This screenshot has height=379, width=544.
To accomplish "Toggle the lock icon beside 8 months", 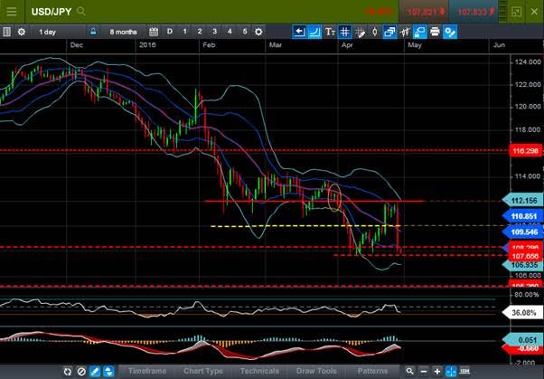I will pos(93,32).
